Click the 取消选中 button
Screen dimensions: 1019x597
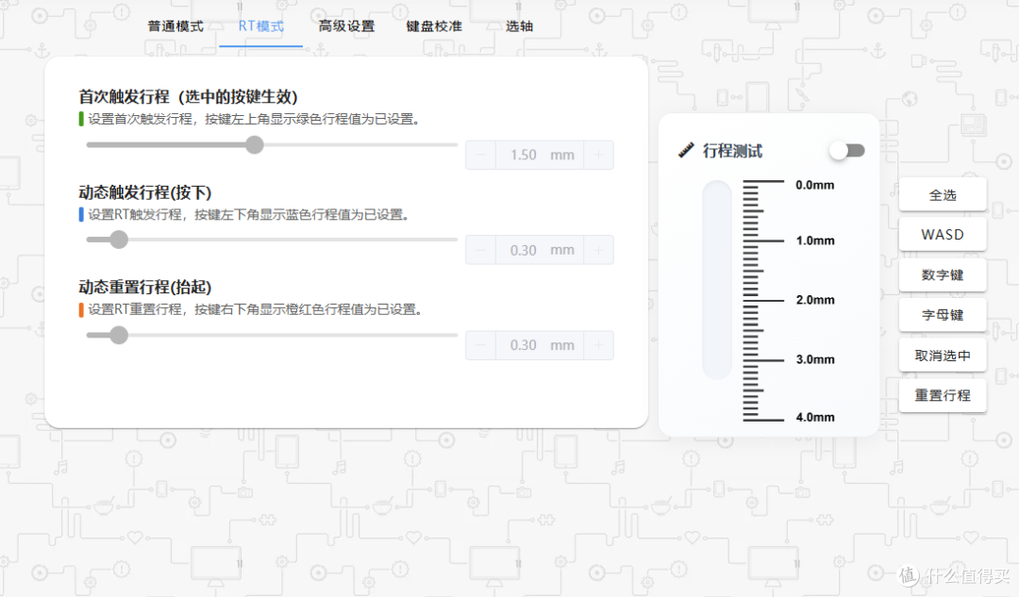943,356
